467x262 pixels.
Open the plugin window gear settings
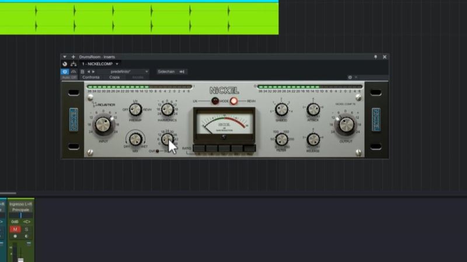[x=350, y=78]
